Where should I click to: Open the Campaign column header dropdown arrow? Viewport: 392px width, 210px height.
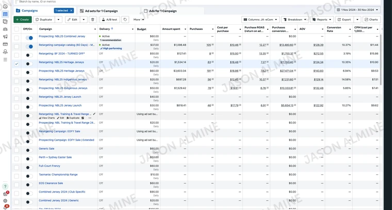click(x=95, y=29)
